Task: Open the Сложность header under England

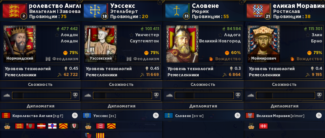Action: pyautogui.click(x=40, y=85)
